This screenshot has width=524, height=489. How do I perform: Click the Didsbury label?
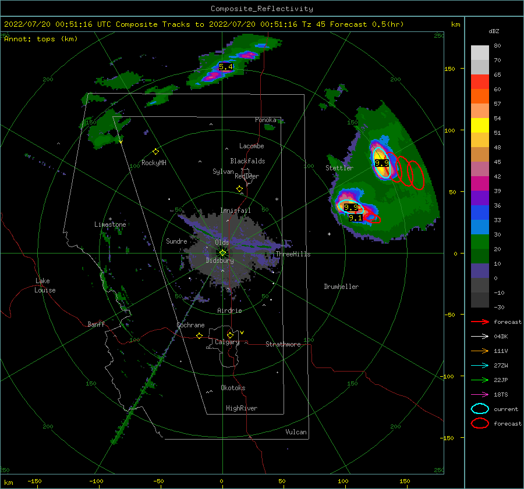219,260
